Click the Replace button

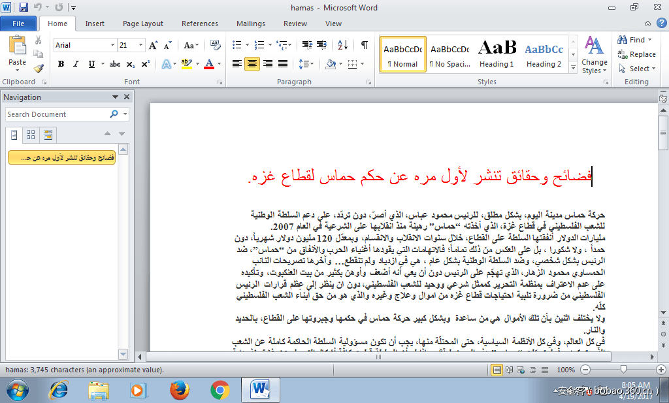tap(637, 54)
